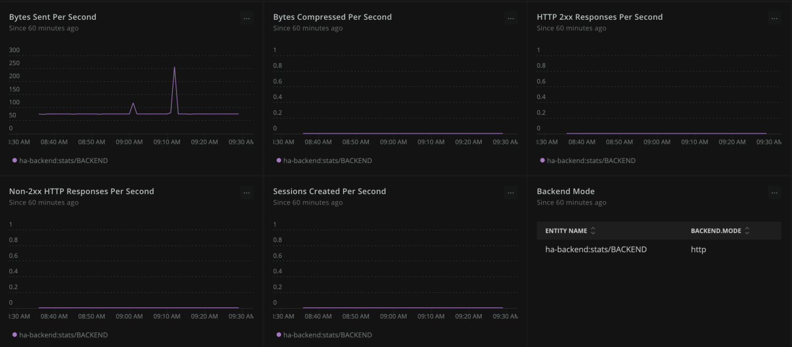Open Sessions Created Per Second ellipsis menu
792x347 pixels.
(x=511, y=193)
